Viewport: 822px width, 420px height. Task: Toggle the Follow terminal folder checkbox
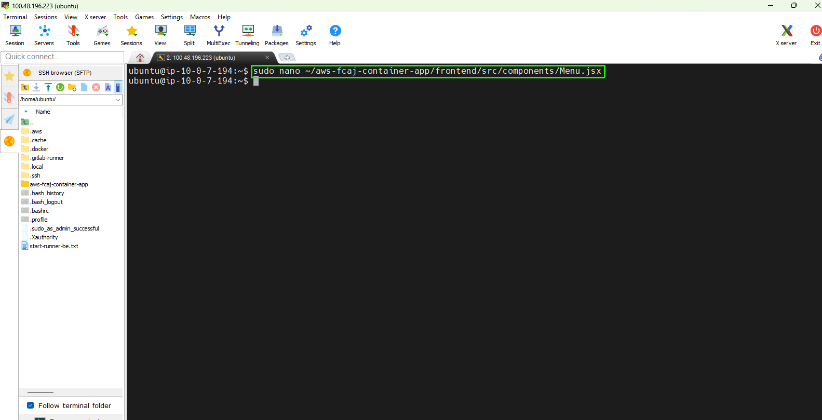click(x=31, y=405)
